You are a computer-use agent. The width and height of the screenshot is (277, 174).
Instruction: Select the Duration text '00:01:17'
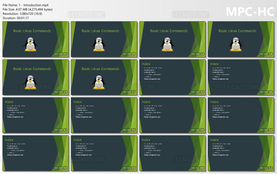coord(23,18)
